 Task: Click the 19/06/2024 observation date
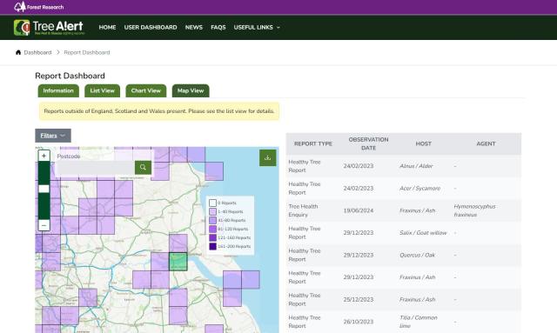[x=359, y=210]
